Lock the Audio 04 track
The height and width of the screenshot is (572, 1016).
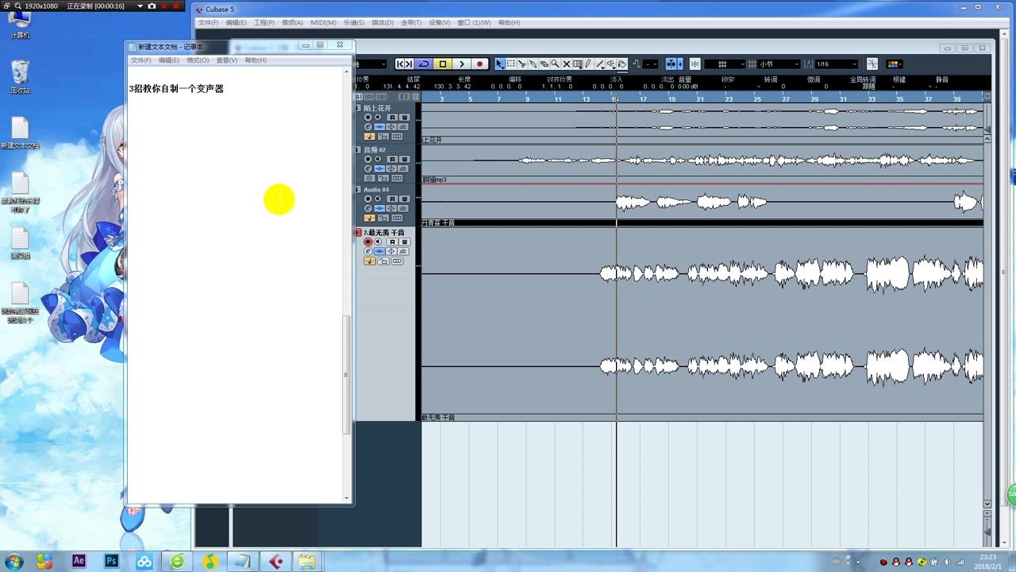point(383,218)
